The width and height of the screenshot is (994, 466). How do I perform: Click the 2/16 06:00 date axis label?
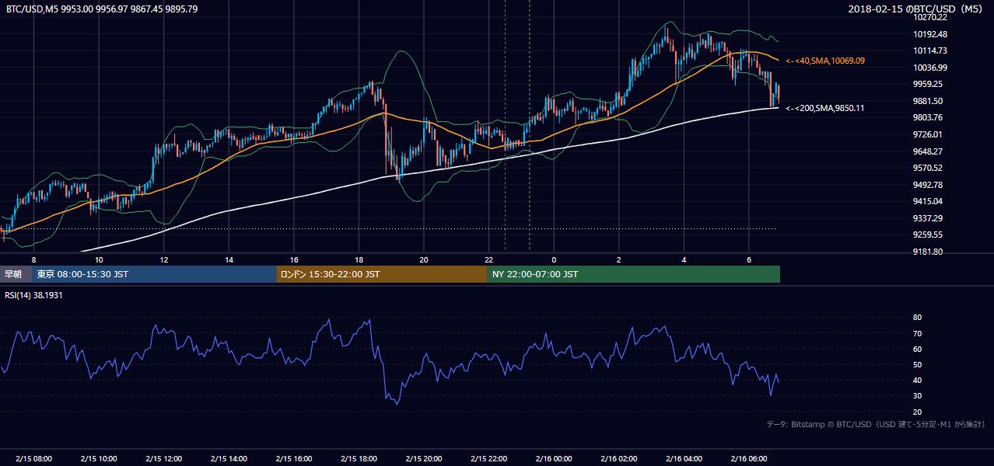(x=749, y=459)
